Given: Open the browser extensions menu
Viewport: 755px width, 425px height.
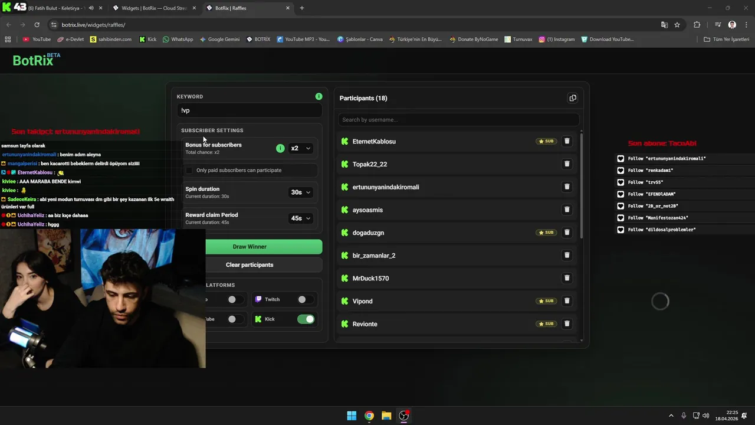Looking at the screenshot, I should (x=697, y=25).
